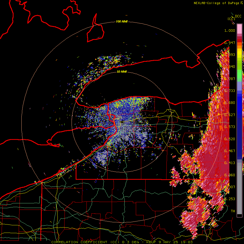Image resolution: width=244 pixels, height=244 pixels.
Task: Click the 0.253 scale value
Action: (x=230, y=199)
